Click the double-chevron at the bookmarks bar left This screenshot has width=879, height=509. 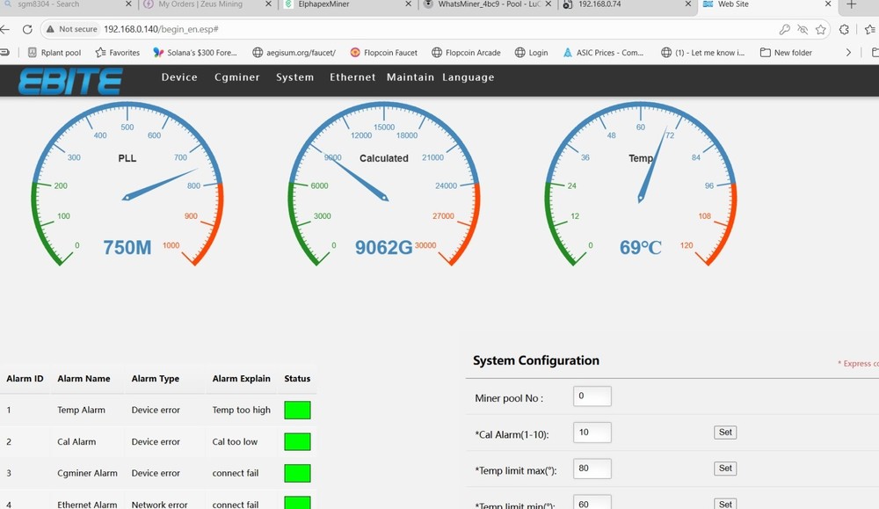pyautogui.click(x=7, y=52)
